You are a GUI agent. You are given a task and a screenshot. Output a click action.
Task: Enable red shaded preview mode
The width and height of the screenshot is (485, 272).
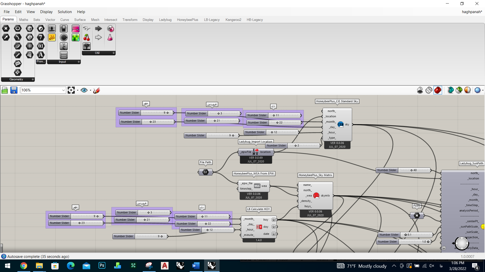click(x=438, y=90)
